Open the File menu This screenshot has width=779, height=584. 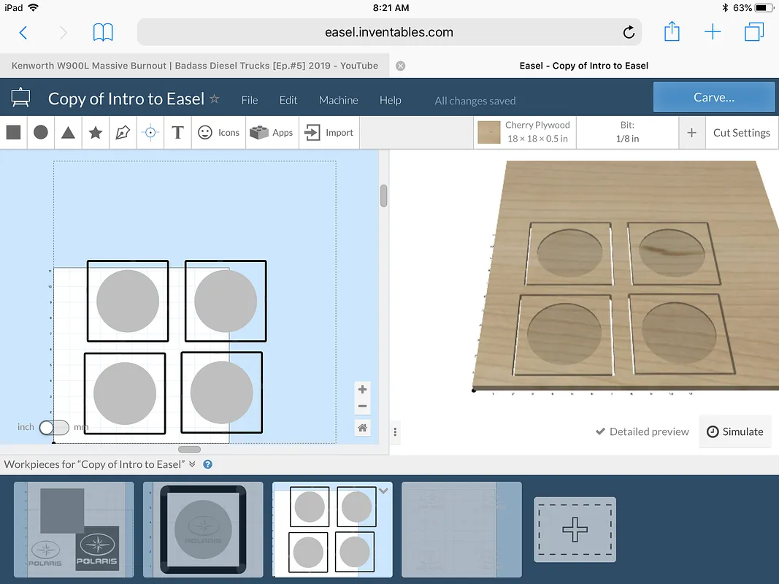pyautogui.click(x=250, y=100)
